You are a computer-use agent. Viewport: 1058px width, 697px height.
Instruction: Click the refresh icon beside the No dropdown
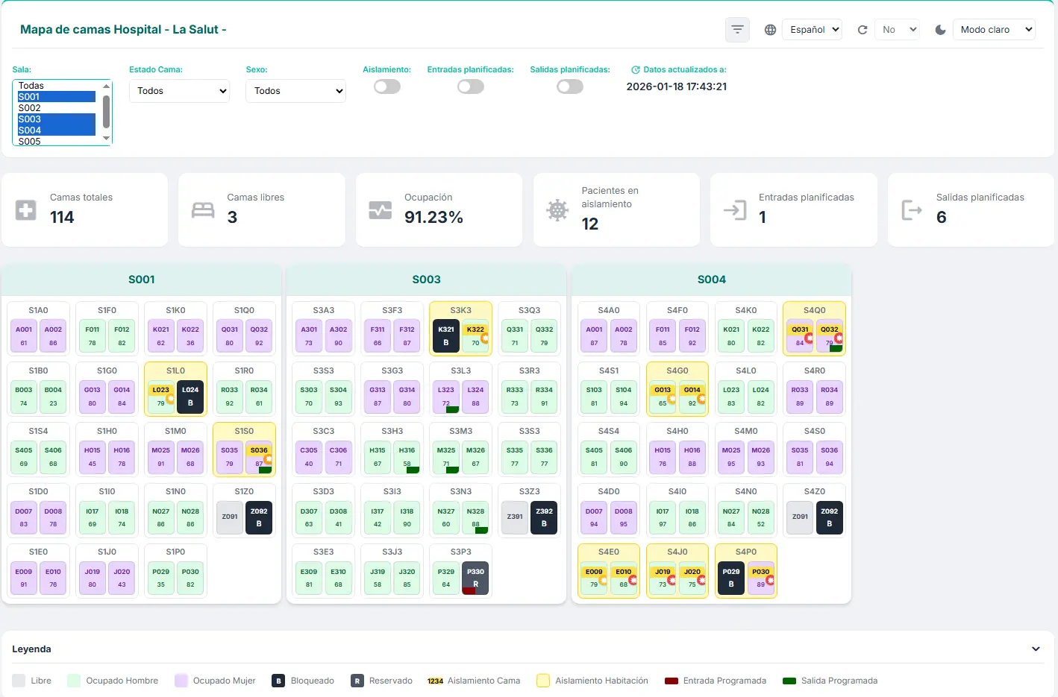click(x=863, y=30)
